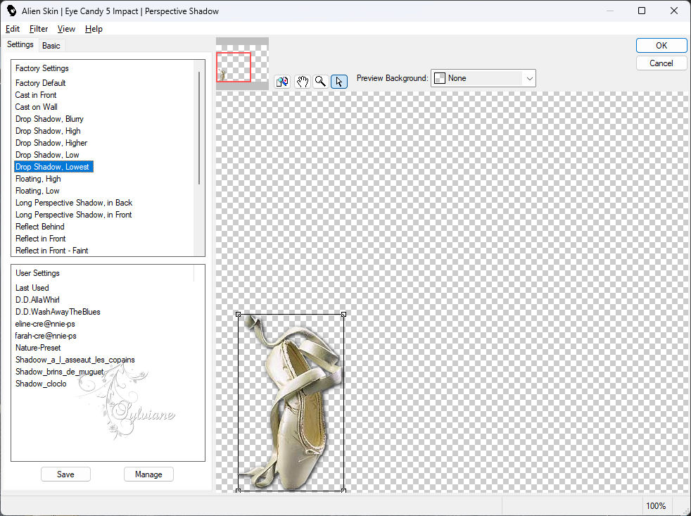This screenshot has height=516, width=691.
Task: Select the arrow pointer tool
Action: pos(339,82)
